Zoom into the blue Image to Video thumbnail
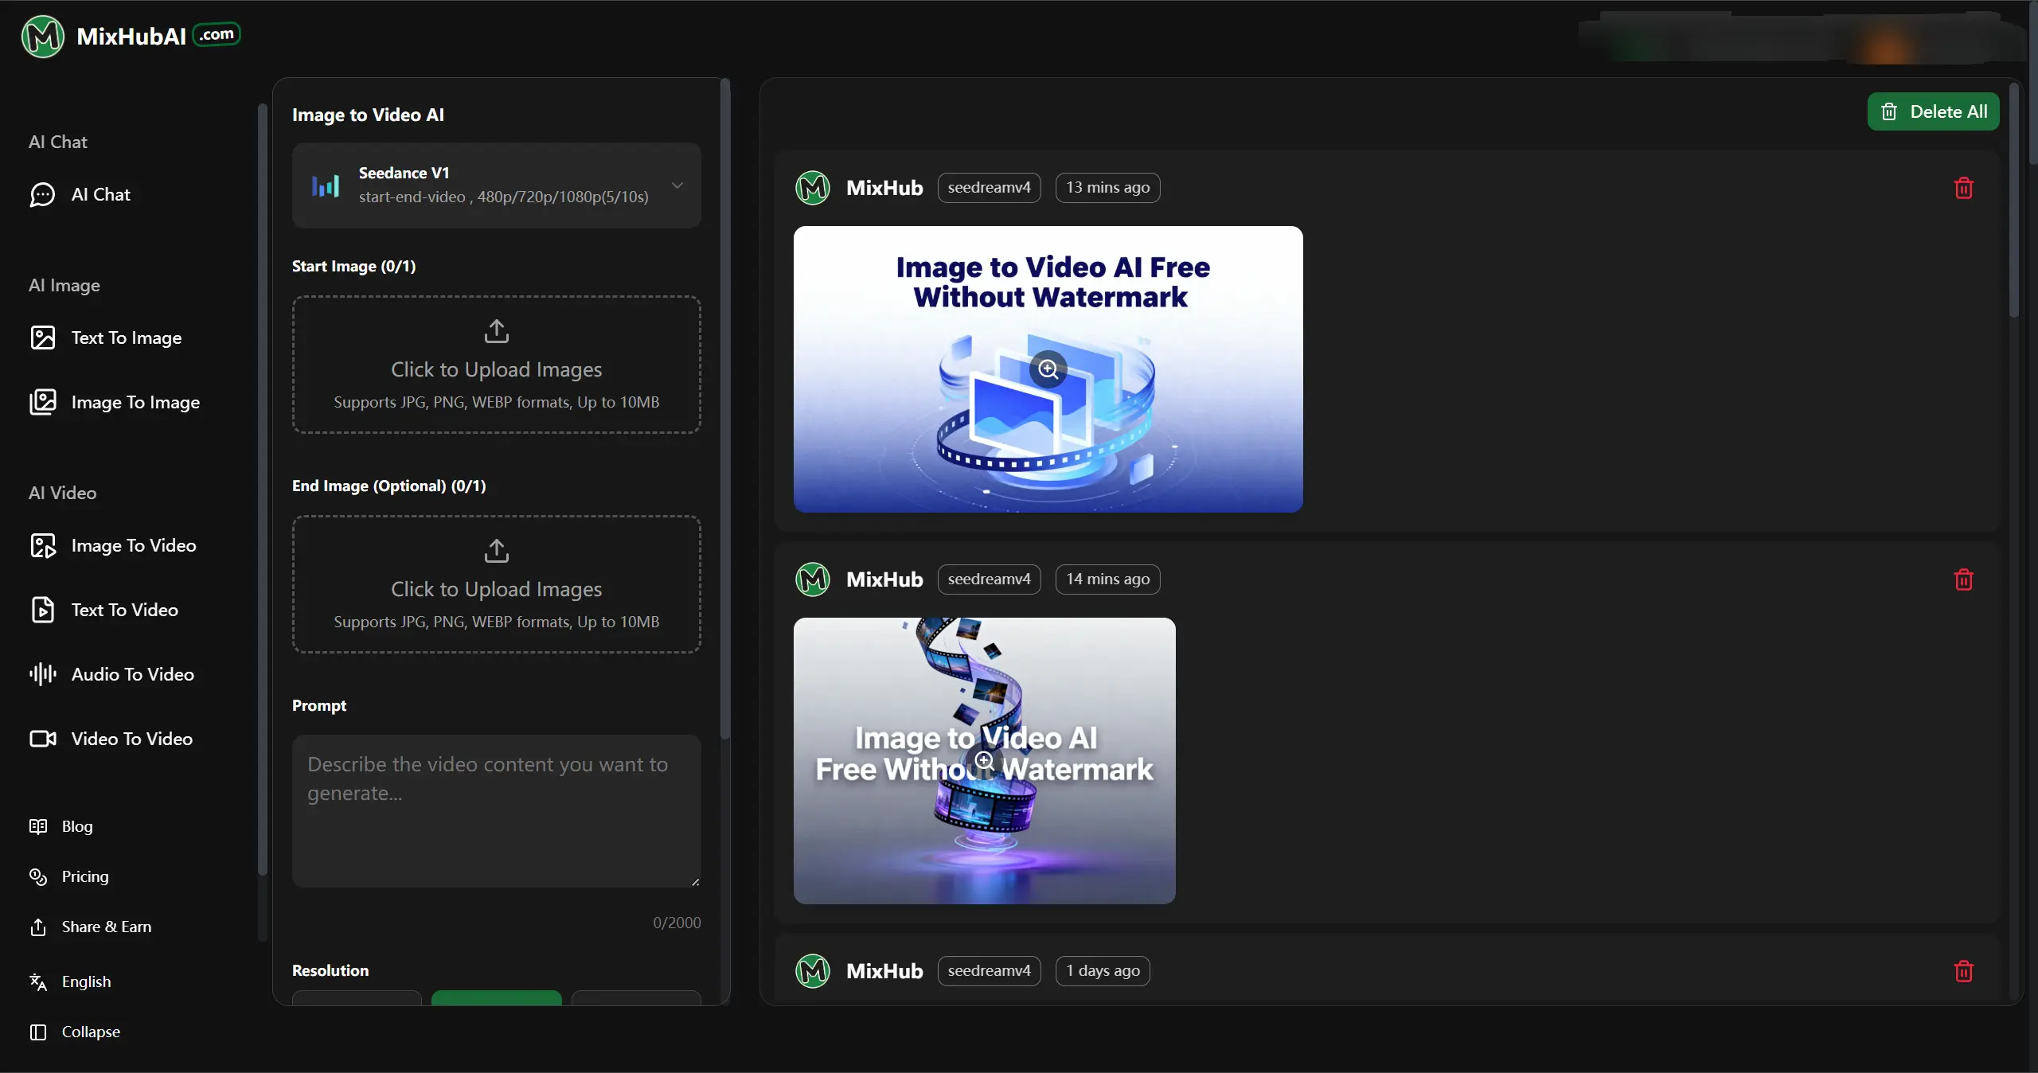Viewport: 2038px width, 1073px height. [x=1048, y=369]
